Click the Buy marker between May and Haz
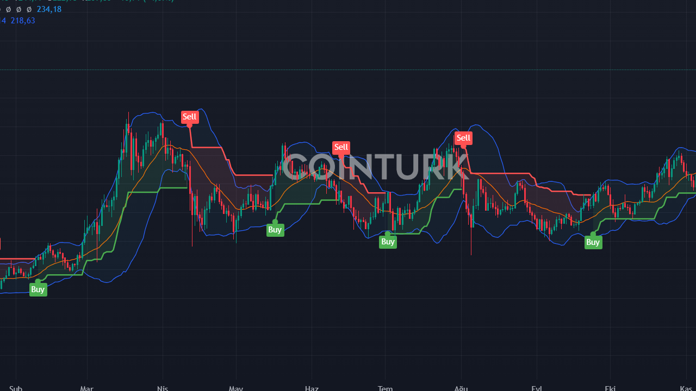The height and width of the screenshot is (391, 696). point(275,230)
